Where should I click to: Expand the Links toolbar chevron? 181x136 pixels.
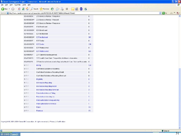pos(174,13)
